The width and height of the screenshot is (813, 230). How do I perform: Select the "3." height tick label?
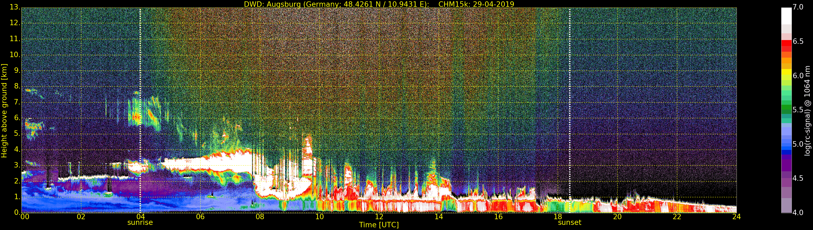(x=17, y=165)
